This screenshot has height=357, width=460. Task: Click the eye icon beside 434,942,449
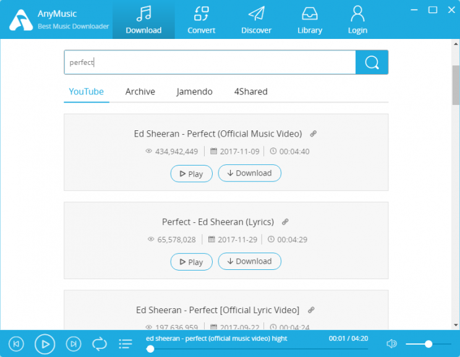point(149,151)
